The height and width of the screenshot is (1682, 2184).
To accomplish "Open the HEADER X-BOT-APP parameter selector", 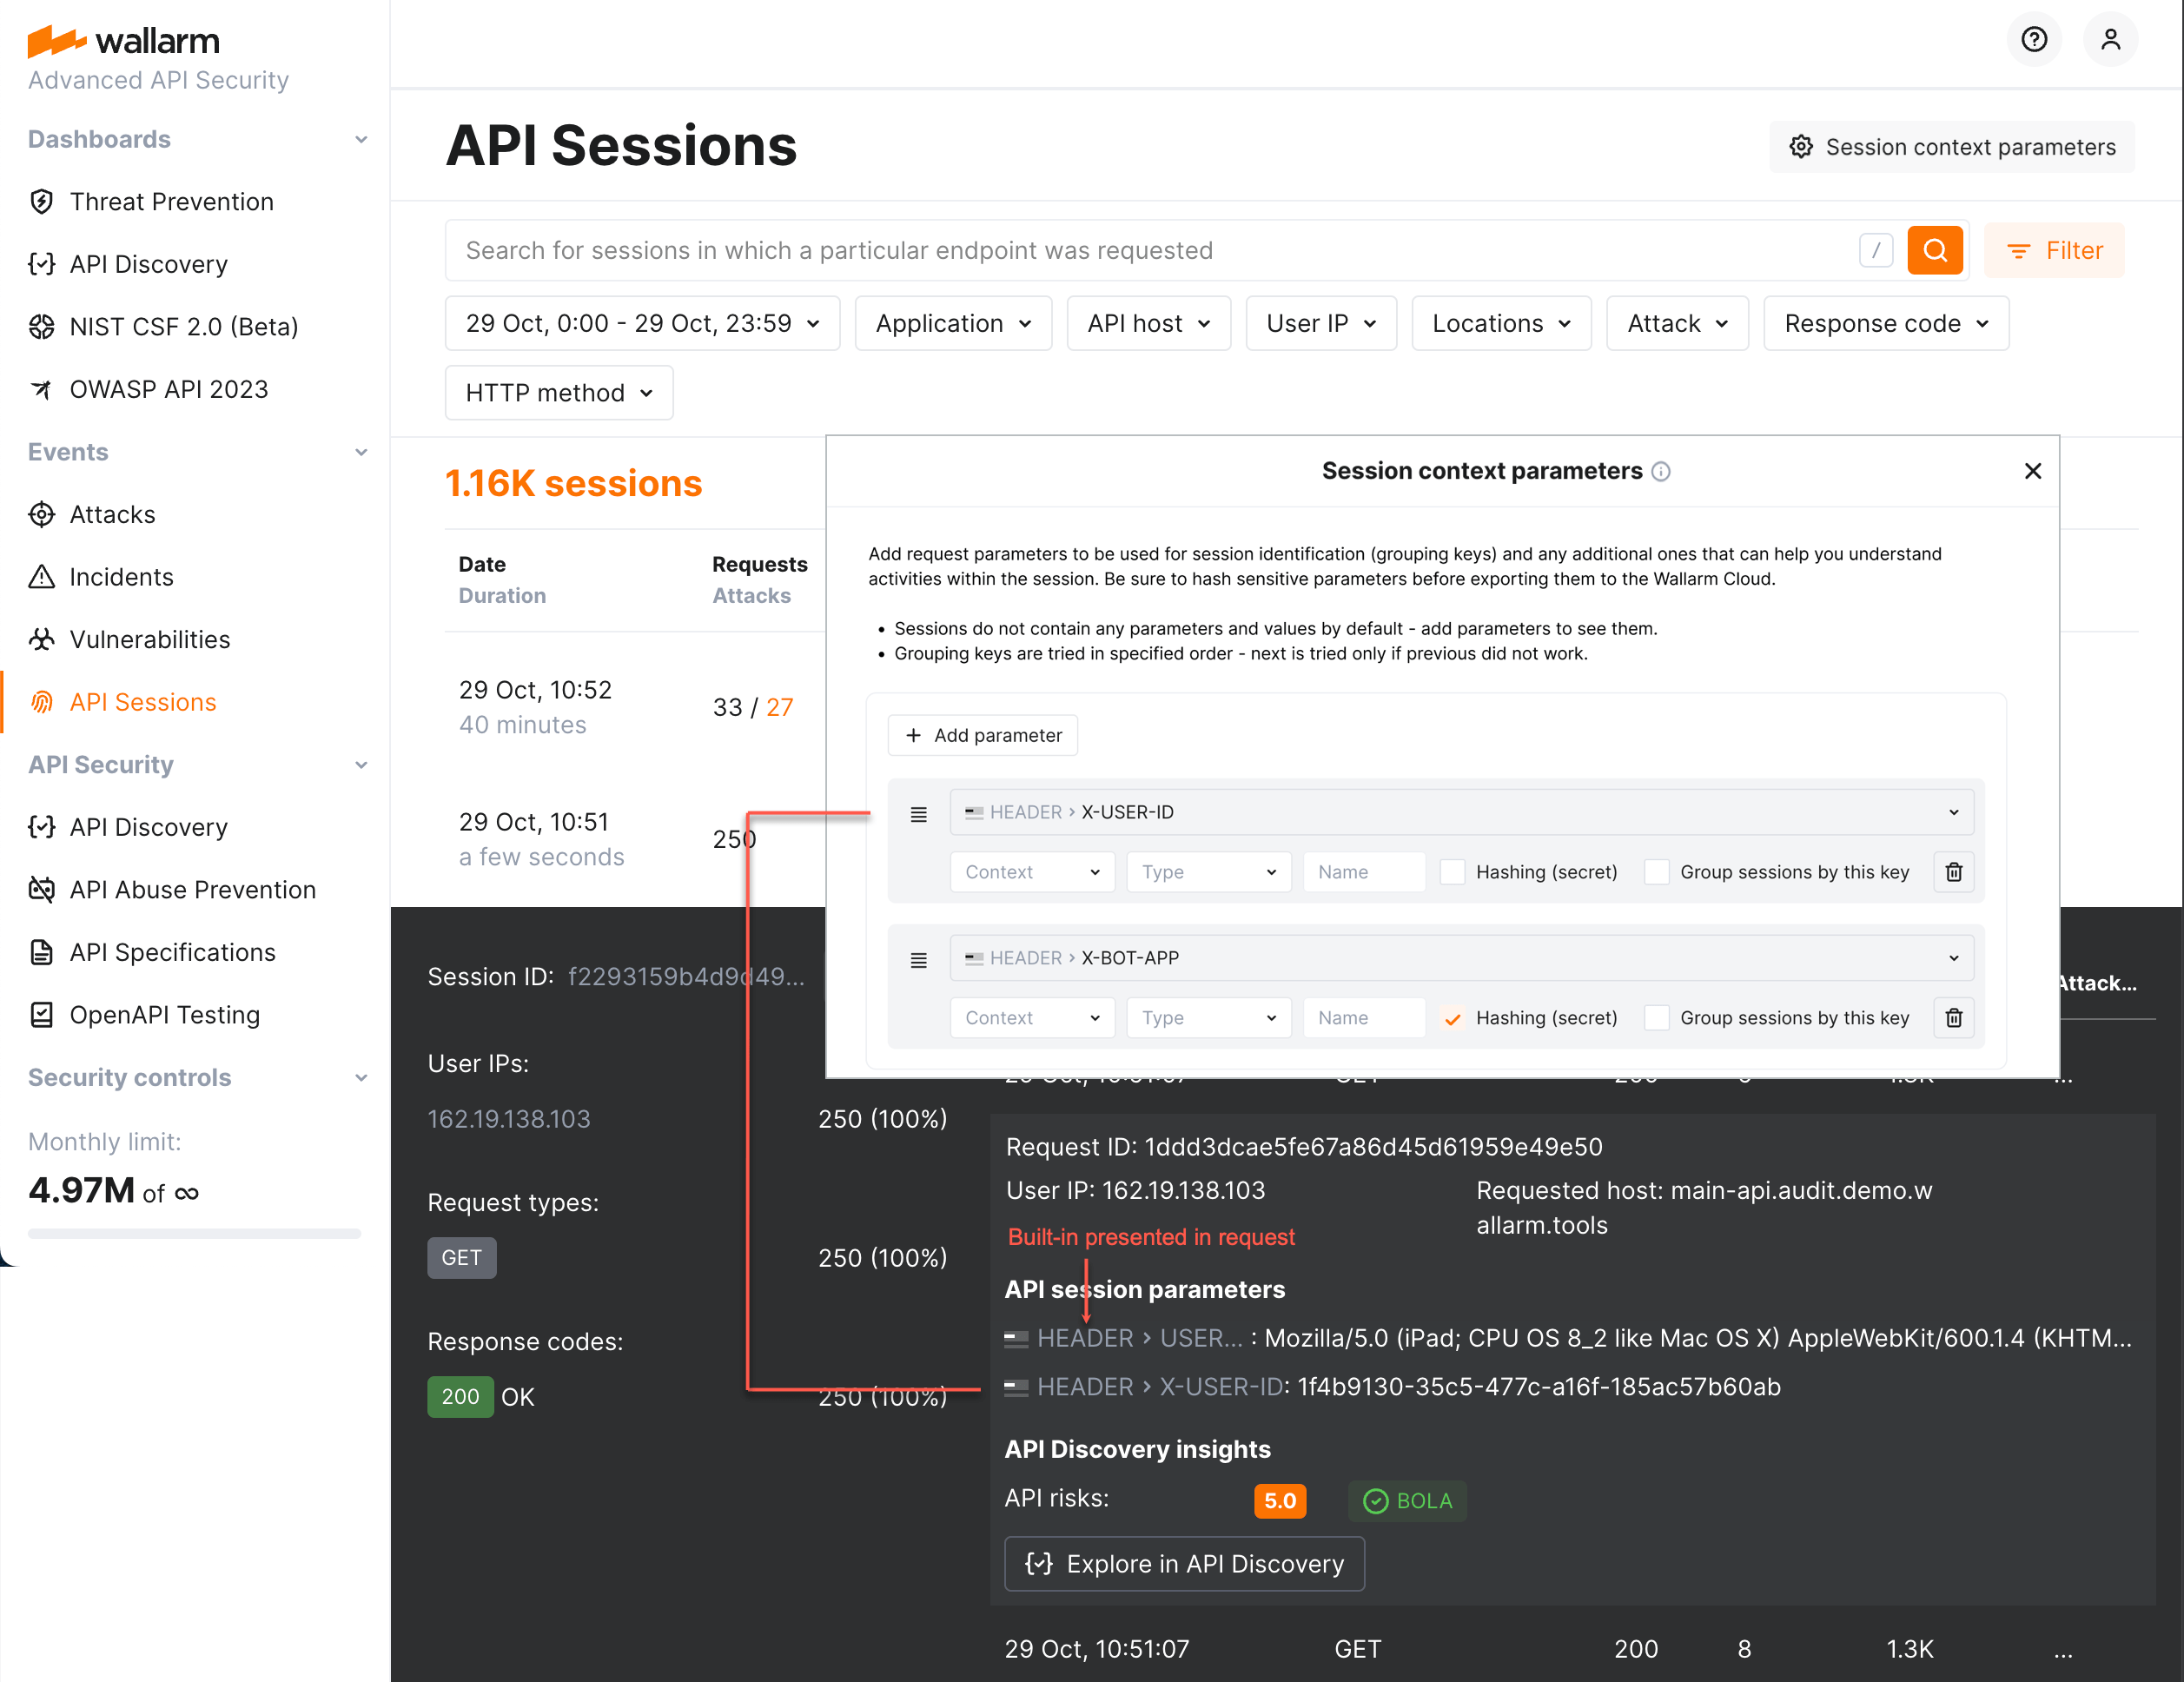I will [1461, 958].
